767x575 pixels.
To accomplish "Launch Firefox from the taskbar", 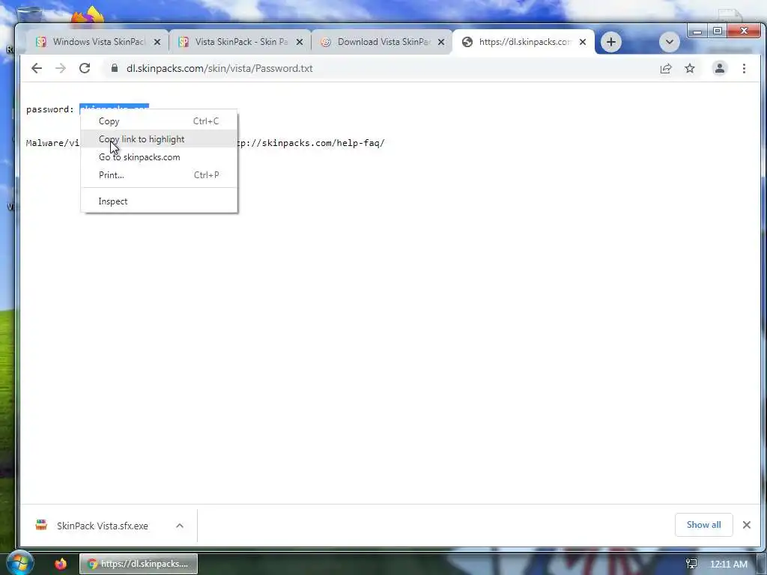I will click(x=61, y=564).
